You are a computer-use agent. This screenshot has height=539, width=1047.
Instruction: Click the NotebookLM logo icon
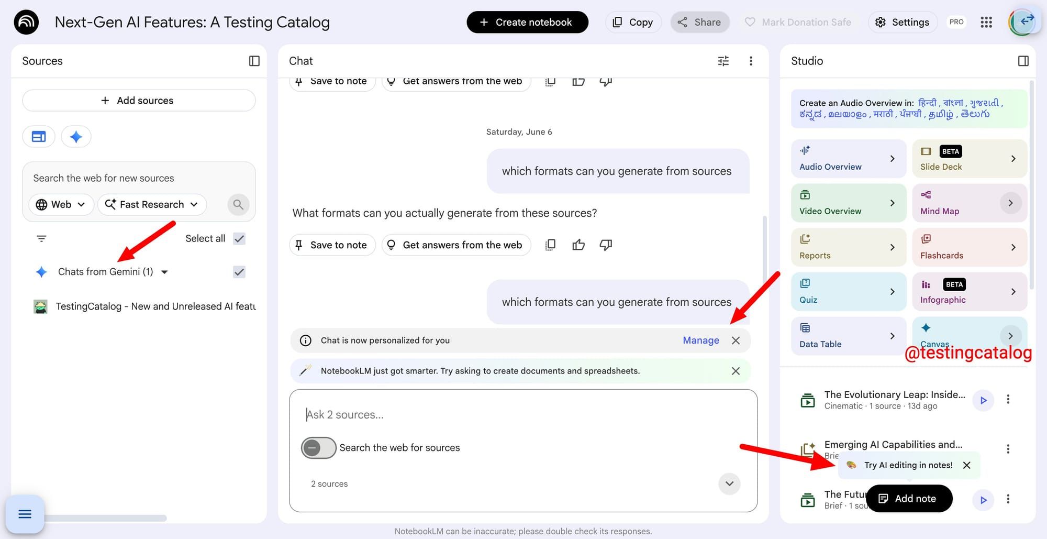[x=26, y=22]
